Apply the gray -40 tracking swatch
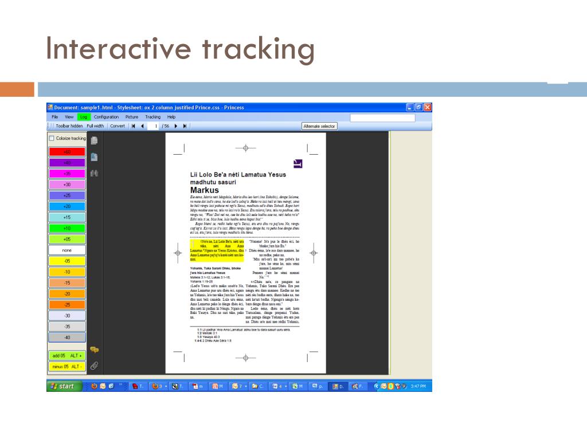This screenshot has height=440, width=587. [67, 337]
